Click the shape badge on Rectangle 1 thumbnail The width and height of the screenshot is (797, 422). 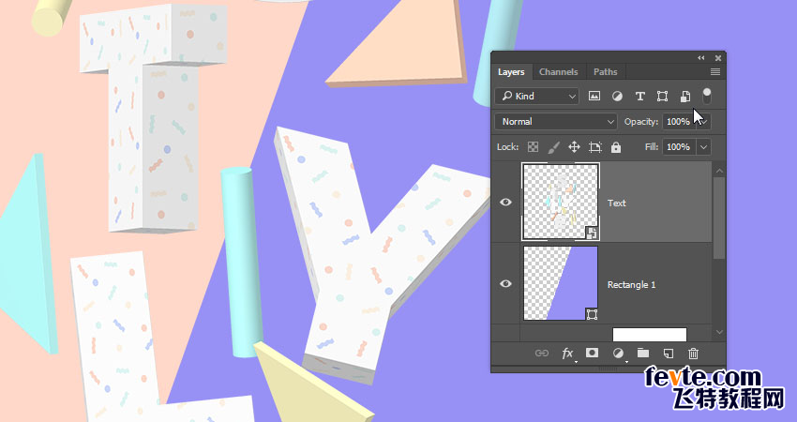593,314
